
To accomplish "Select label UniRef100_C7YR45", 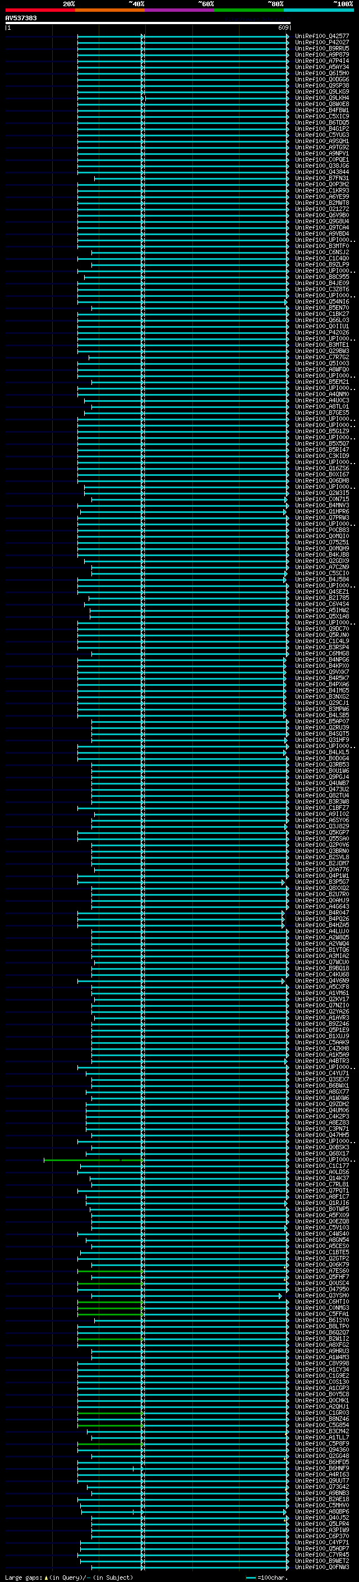I will tap(322, 1555).
